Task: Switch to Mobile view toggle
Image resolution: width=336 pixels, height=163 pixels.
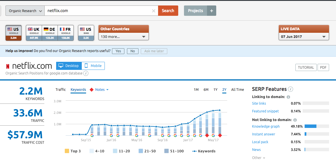Action: coord(93,66)
